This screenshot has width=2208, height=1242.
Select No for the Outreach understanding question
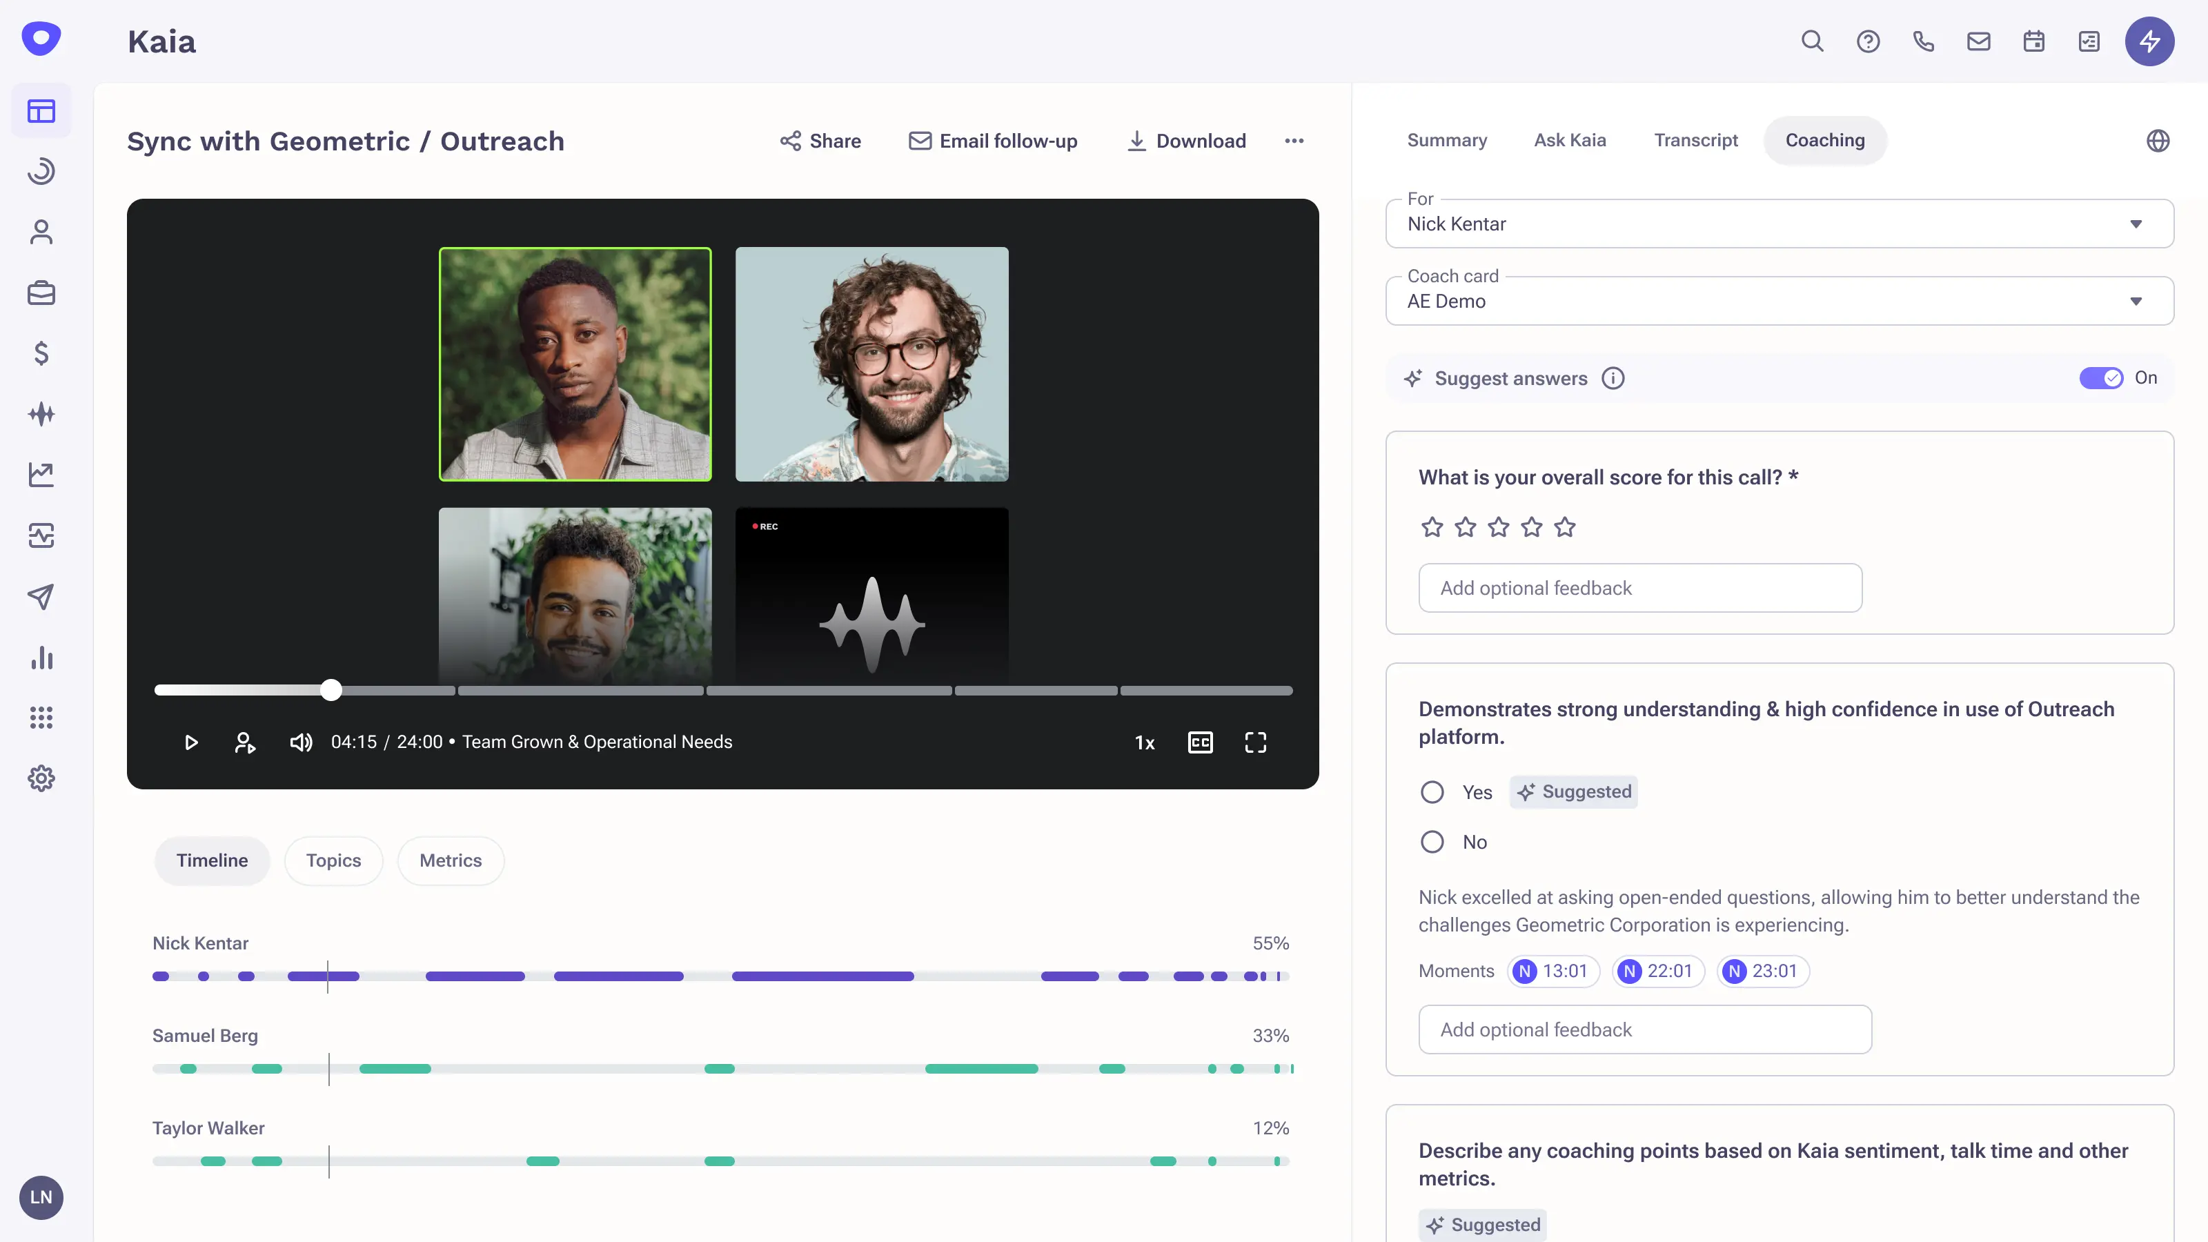1432,842
